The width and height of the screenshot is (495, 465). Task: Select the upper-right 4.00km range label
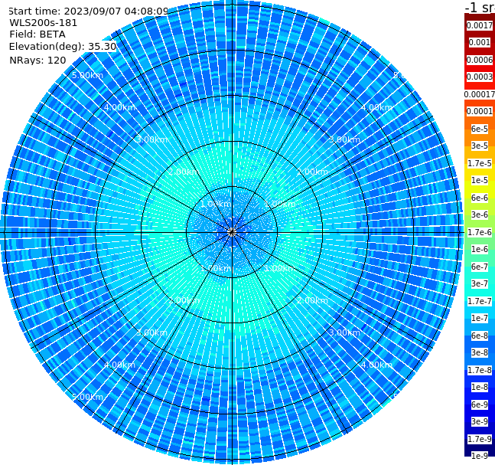pos(377,107)
